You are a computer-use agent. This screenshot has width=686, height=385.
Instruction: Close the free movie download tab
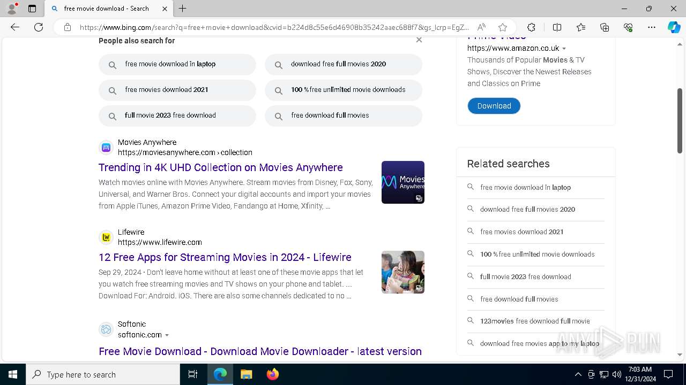pos(165,9)
